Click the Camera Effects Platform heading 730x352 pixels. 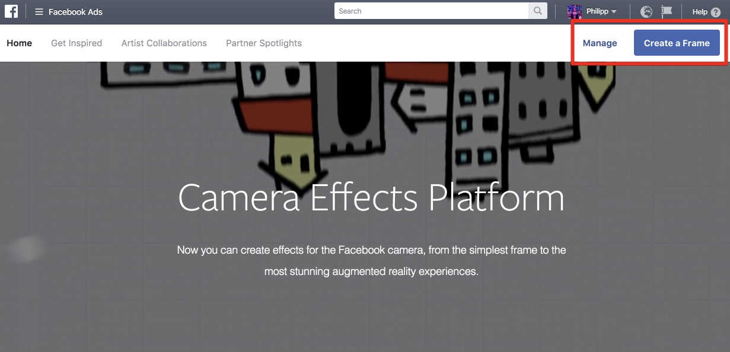371,198
